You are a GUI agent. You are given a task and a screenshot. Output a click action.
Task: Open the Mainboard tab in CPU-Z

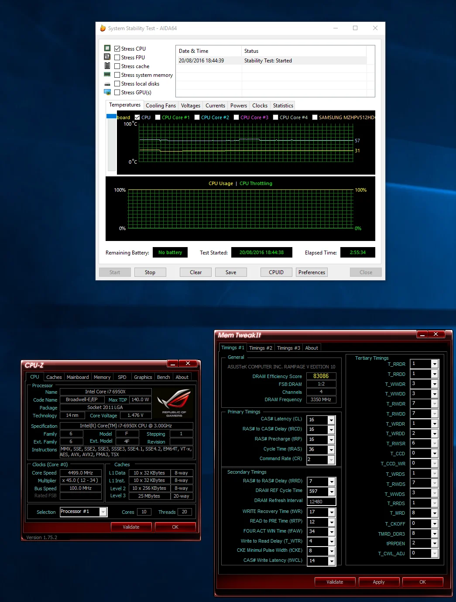click(x=78, y=377)
